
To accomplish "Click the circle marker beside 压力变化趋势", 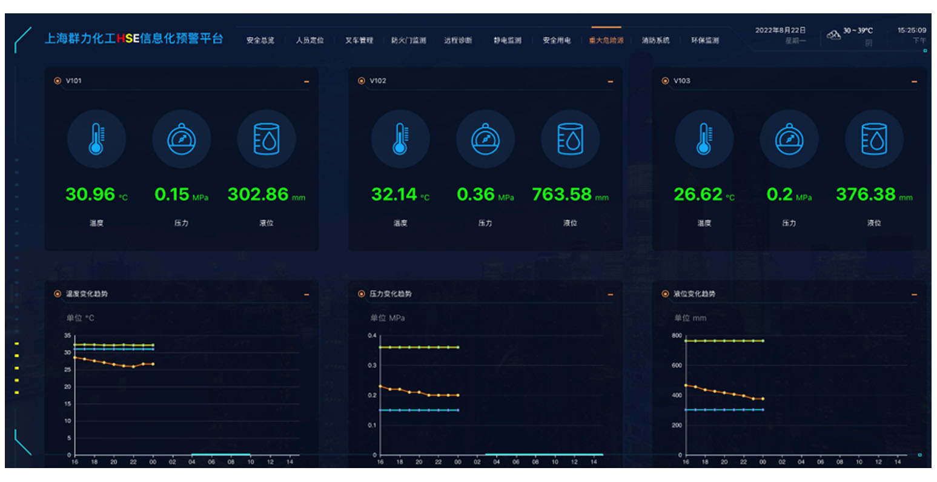I will (362, 294).
